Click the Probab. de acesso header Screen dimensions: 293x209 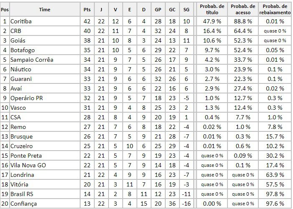tap(243, 9)
